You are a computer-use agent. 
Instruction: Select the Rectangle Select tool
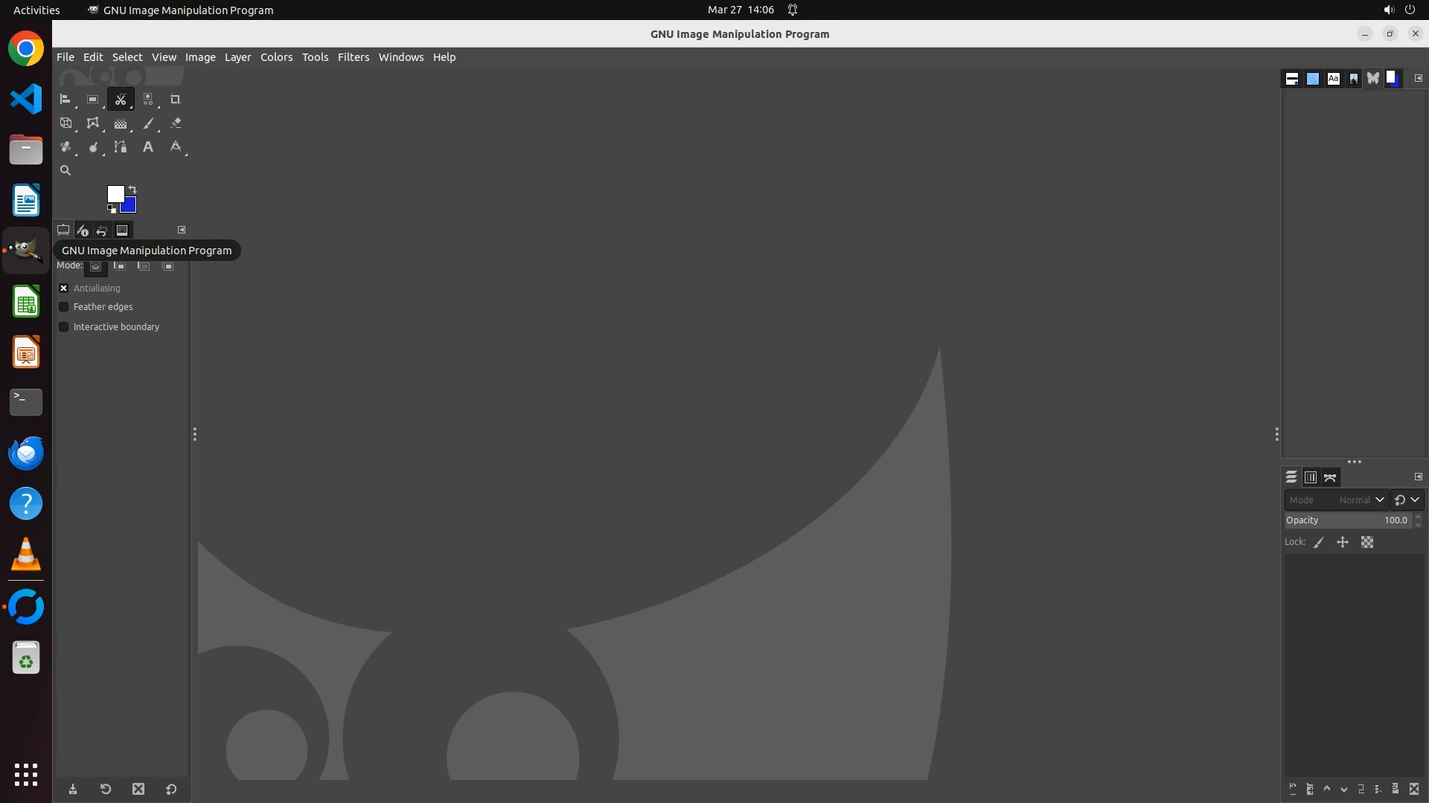tap(92, 100)
